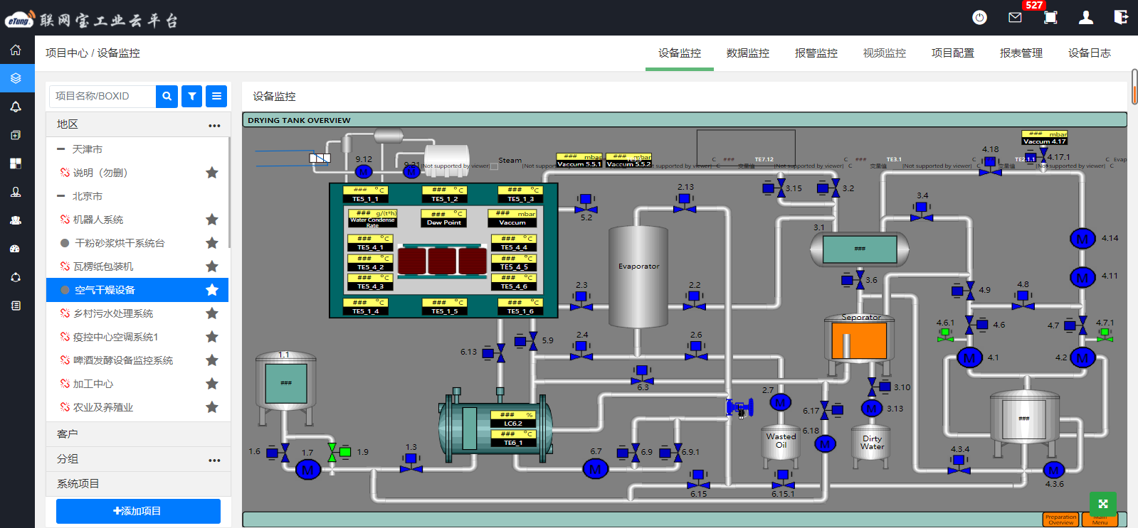Viewport: 1138px width, 528px height.
Task: Toggle favorite star for 空气干燥设备
Action: [212, 290]
